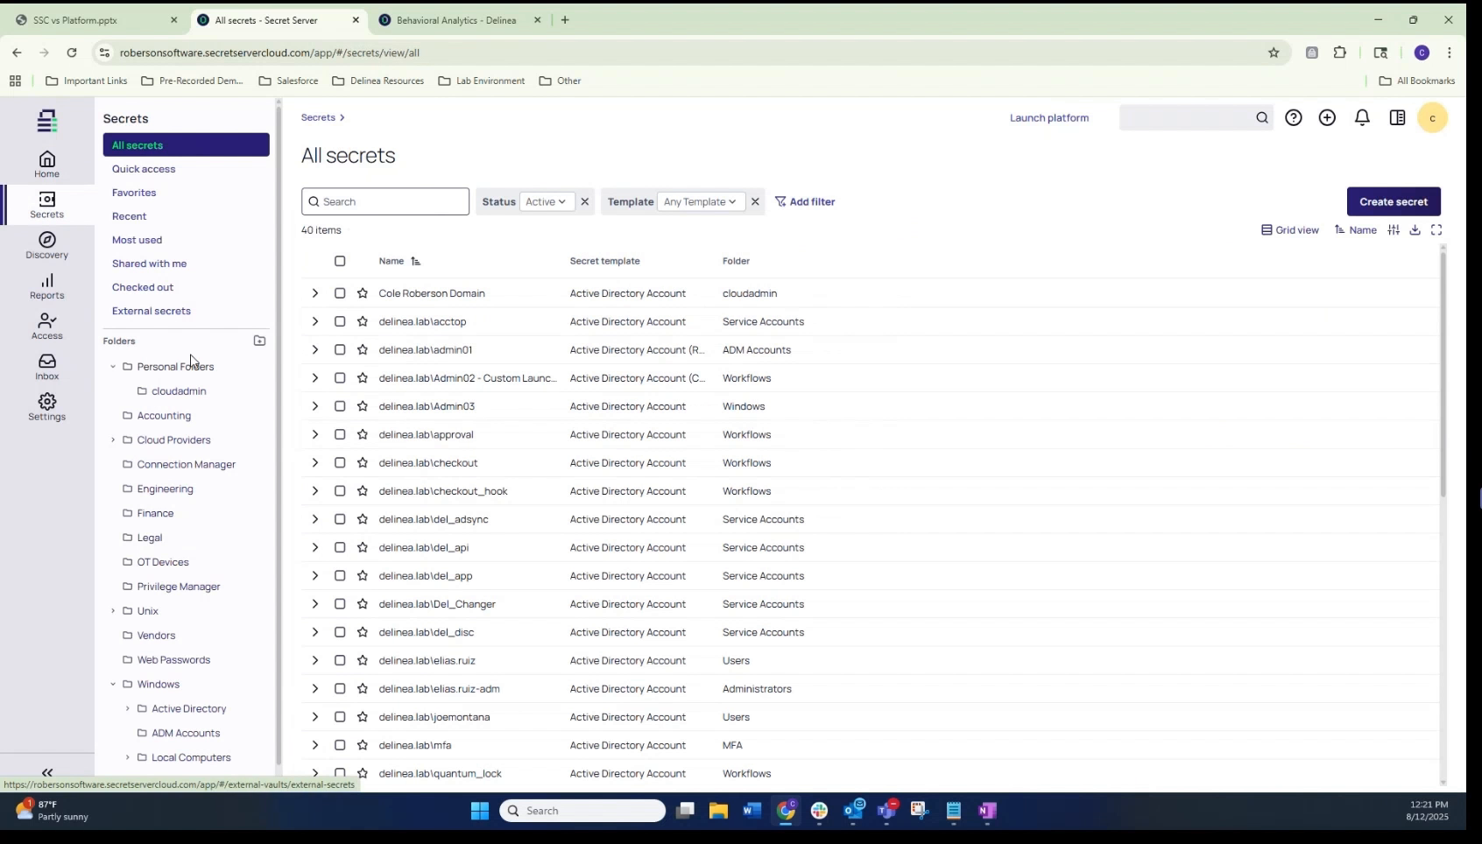Collapse the Windows folder in the tree
This screenshot has width=1482, height=844.
coord(113,684)
